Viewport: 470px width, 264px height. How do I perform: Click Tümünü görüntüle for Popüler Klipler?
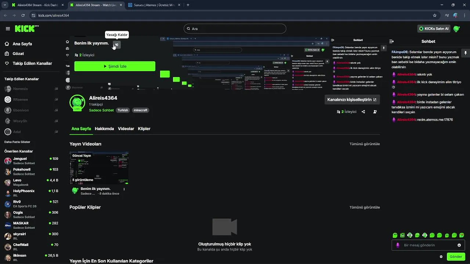tap(365, 207)
